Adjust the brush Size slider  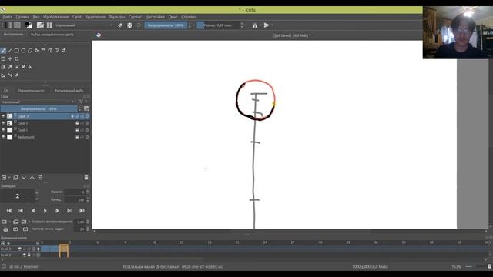pos(218,25)
